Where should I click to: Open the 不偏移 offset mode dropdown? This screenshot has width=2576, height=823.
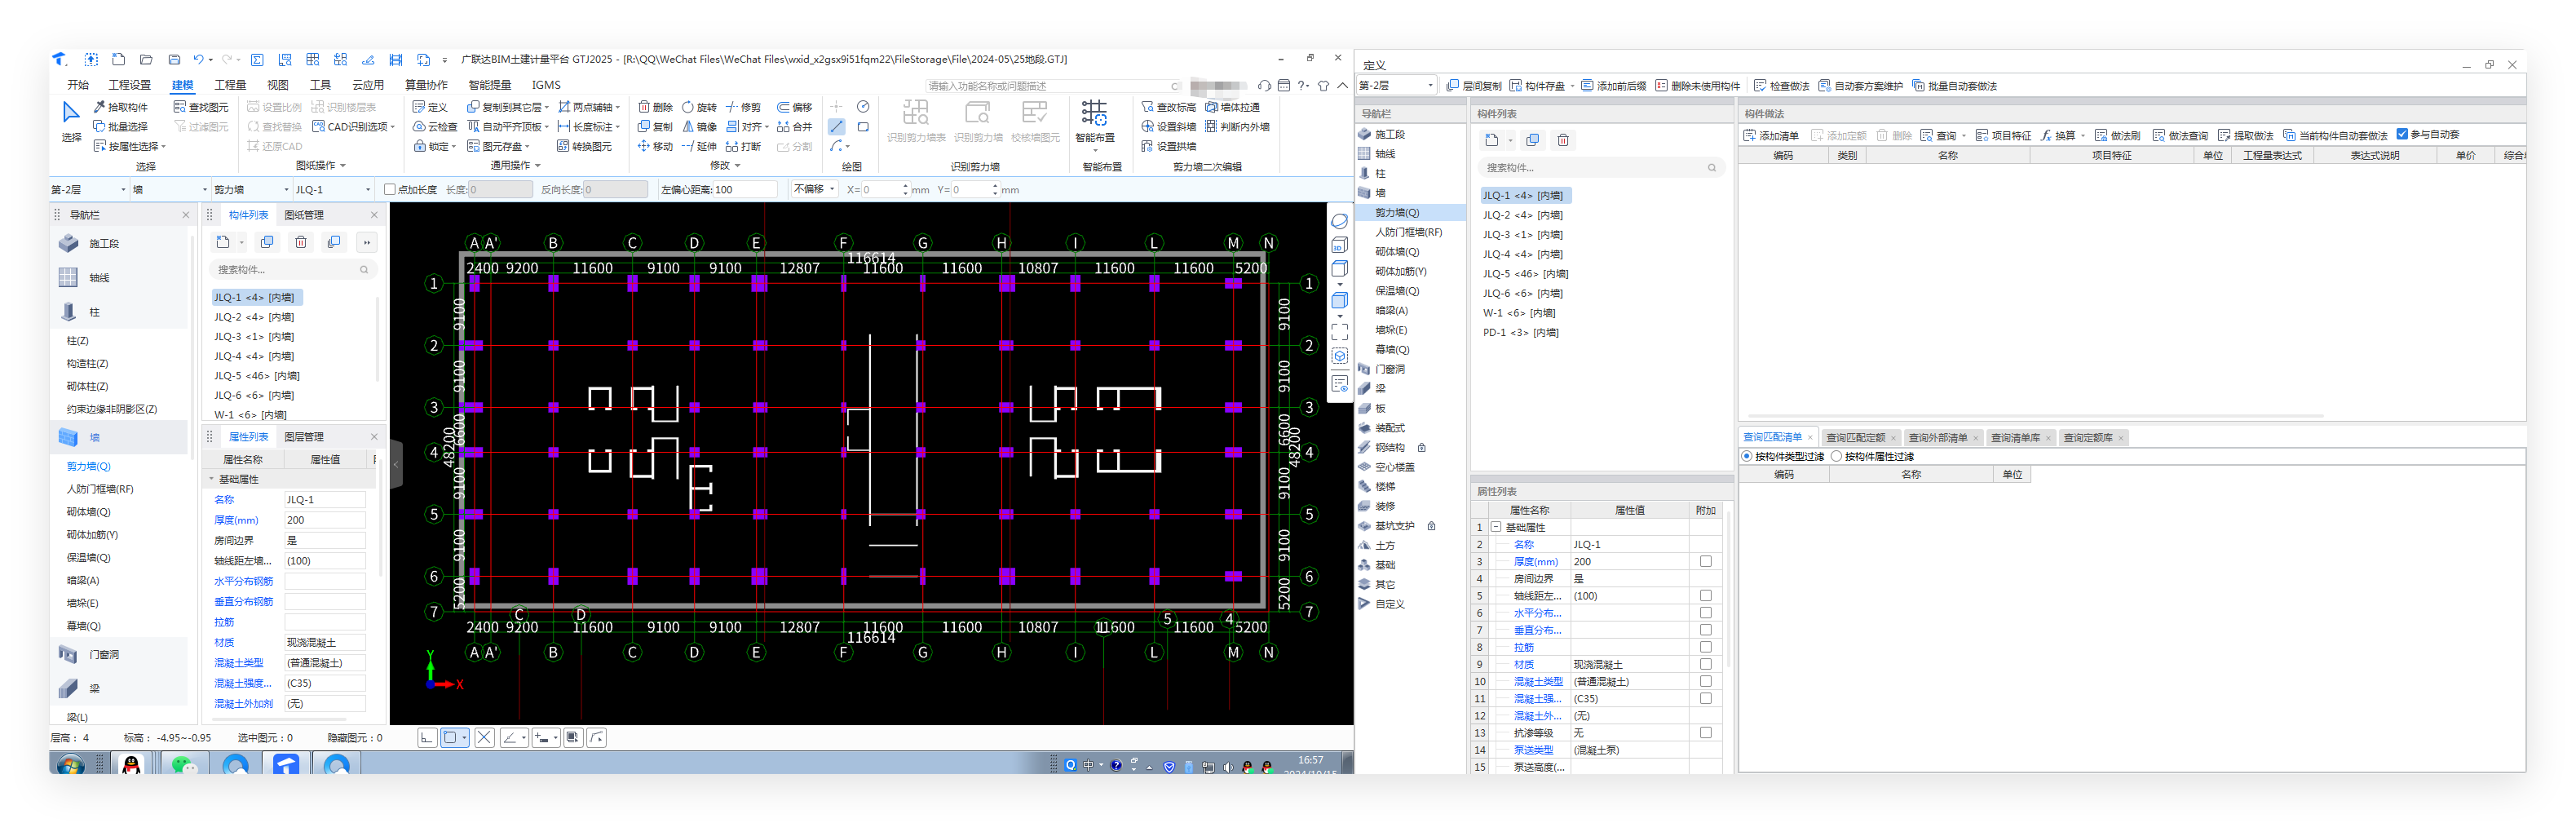[x=815, y=189]
